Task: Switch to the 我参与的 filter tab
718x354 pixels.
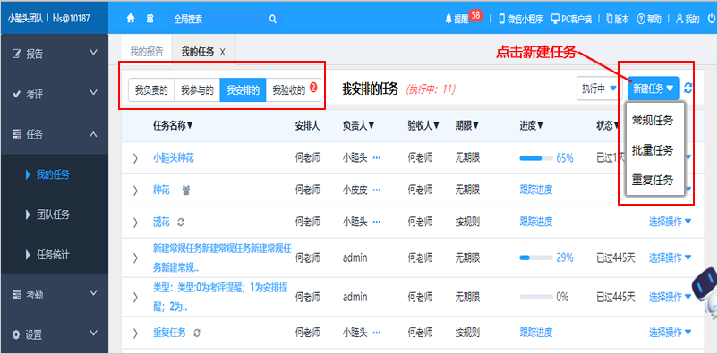Action: pyautogui.click(x=197, y=89)
